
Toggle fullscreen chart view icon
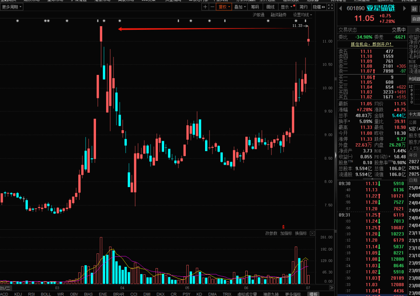331,7
